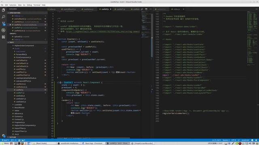
Task: Open ImportThen.js in file tree
Action: pos(20,128)
